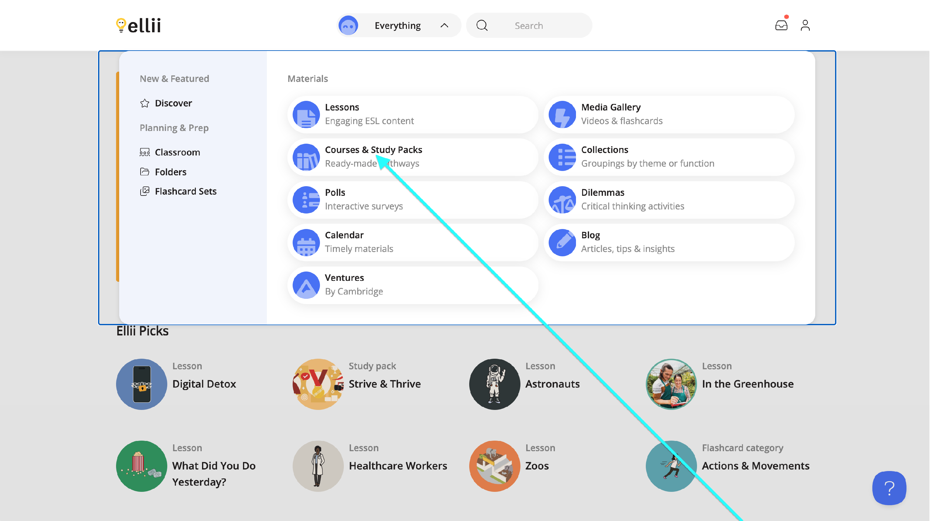Click the Calendar icon
Screen dimensions: 931x521
pos(306,242)
